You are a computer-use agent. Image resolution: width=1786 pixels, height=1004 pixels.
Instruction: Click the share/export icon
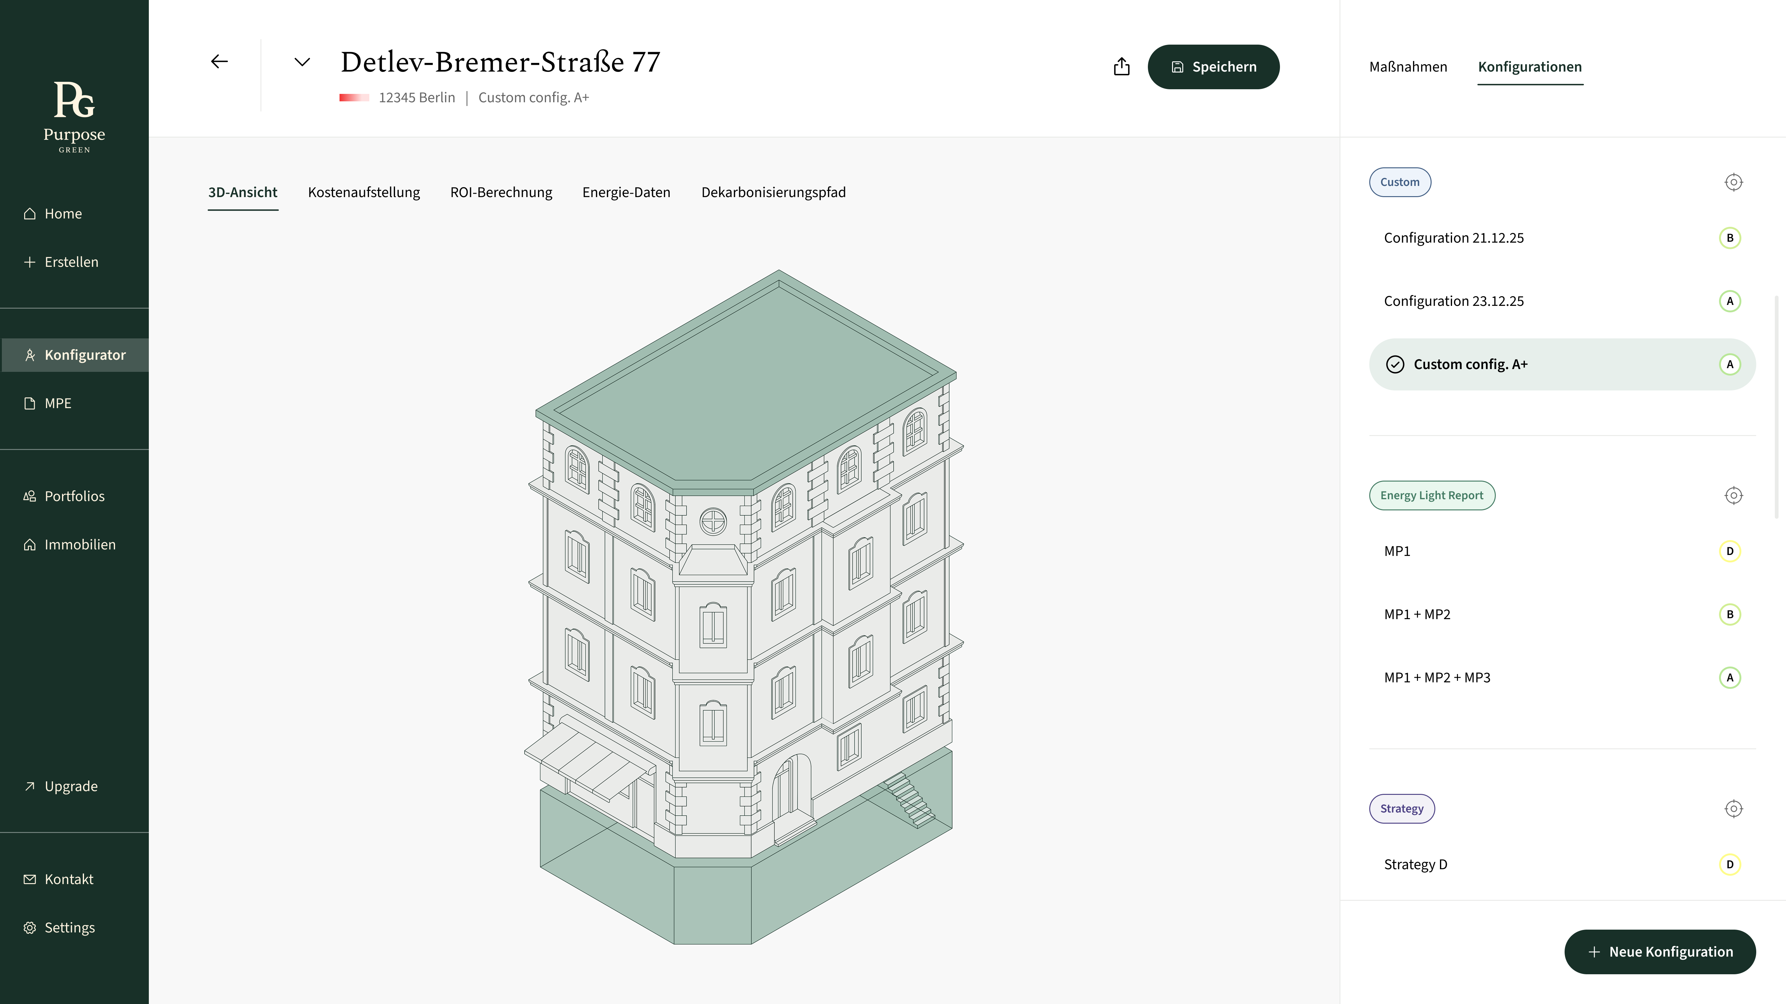[x=1121, y=67]
